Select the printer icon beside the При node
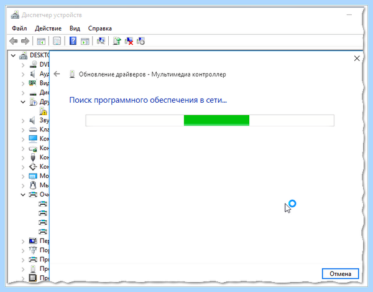The width and height of the screenshot is (373, 292). click(x=33, y=260)
